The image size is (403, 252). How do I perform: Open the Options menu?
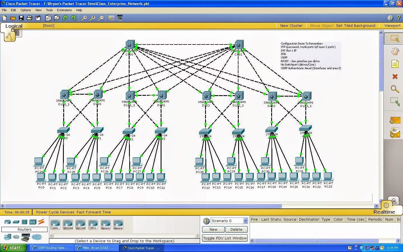click(25, 10)
